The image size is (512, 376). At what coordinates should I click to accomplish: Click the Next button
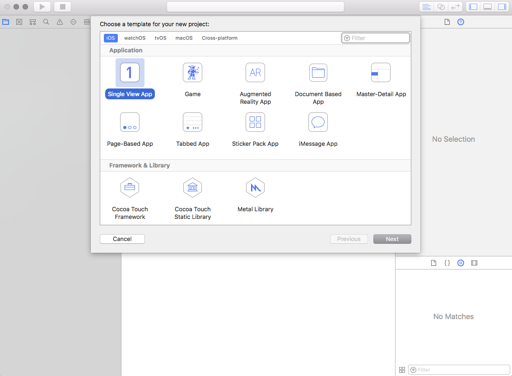pyautogui.click(x=392, y=239)
